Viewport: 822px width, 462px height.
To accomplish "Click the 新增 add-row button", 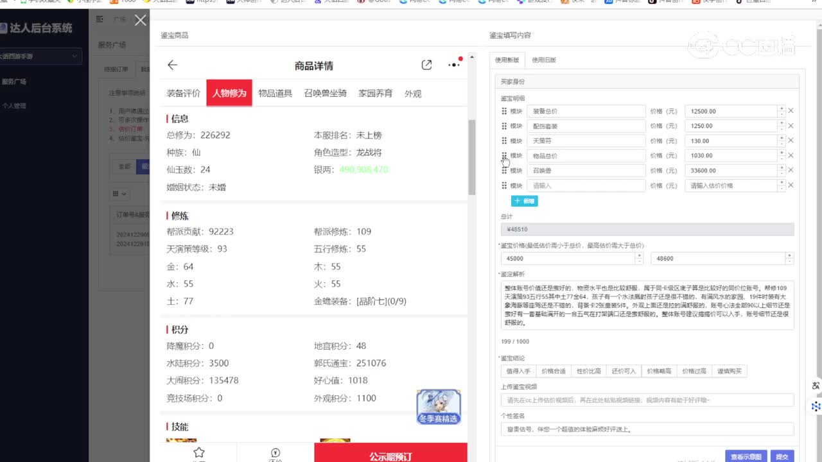I will [x=525, y=201].
